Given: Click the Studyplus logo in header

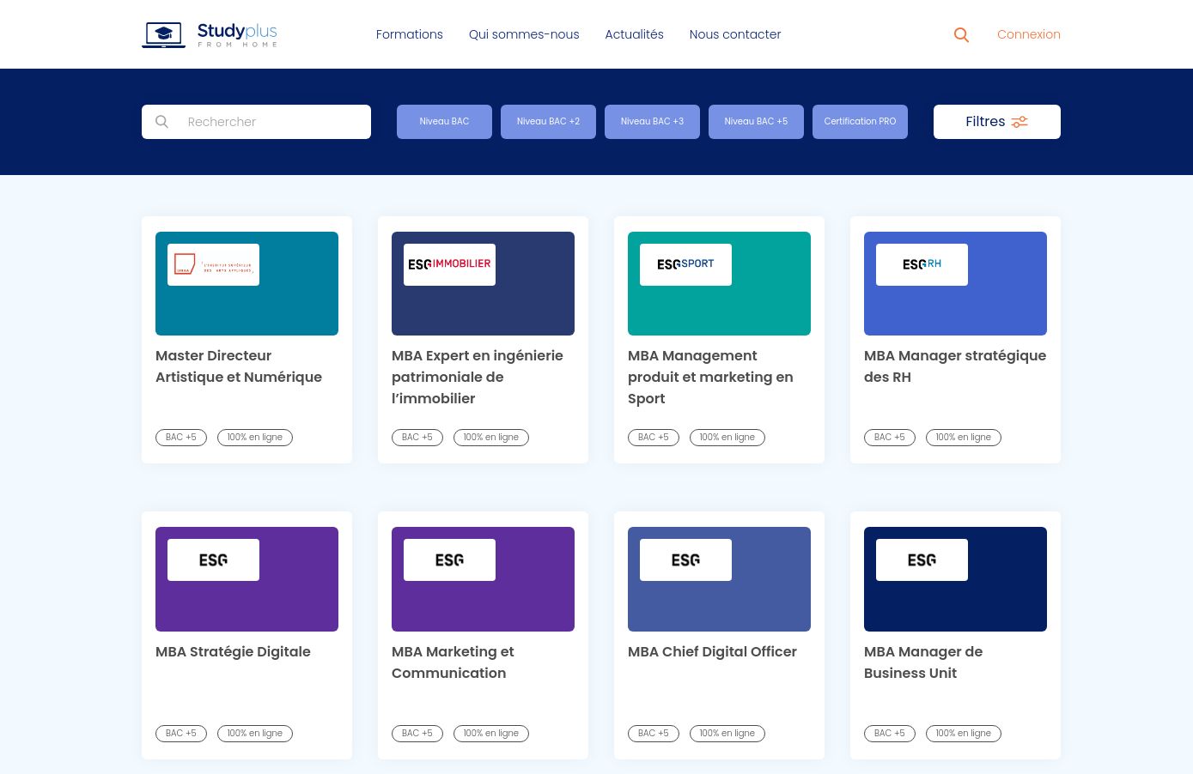Looking at the screenshot, I should point(210,34).
